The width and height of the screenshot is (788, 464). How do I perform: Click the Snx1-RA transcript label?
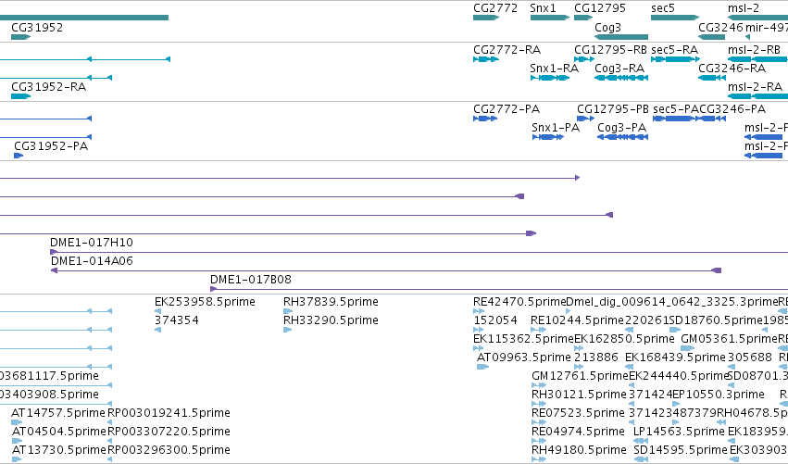(x=554, y=68)
